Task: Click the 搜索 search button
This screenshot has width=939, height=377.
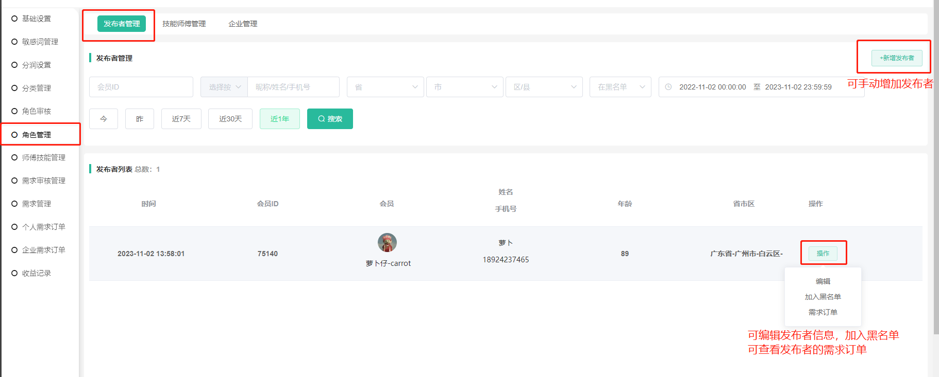Action: pos(330,119)
